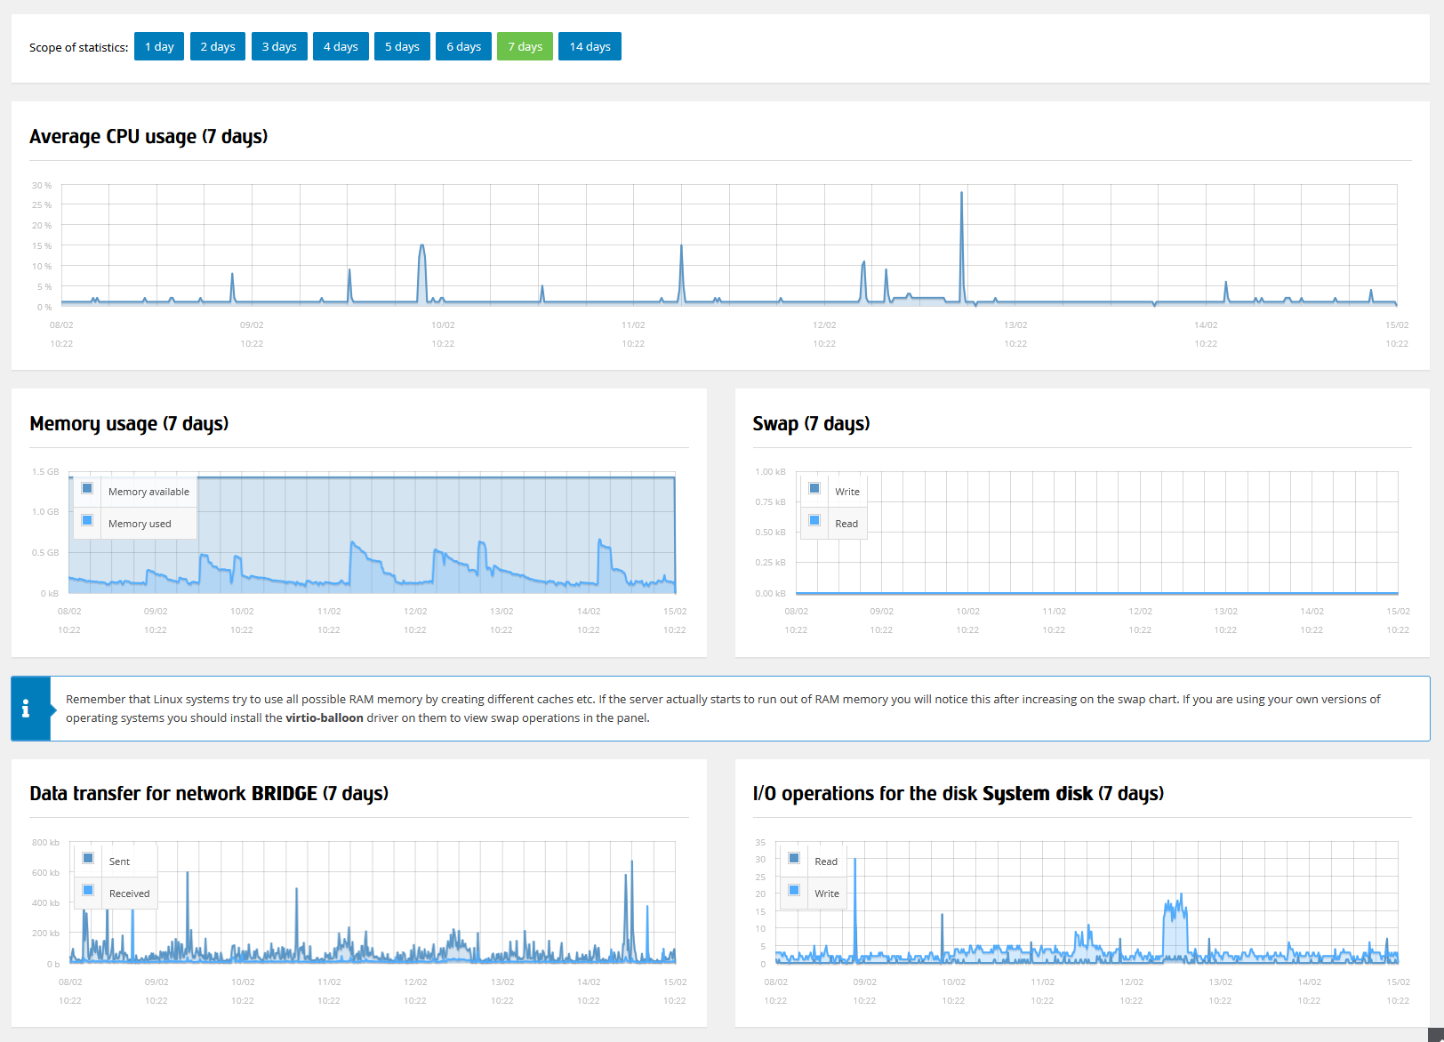Click the '800 kb' network axis label
The height and width of the screenshot is (1042, 1444).
[45, 842]
